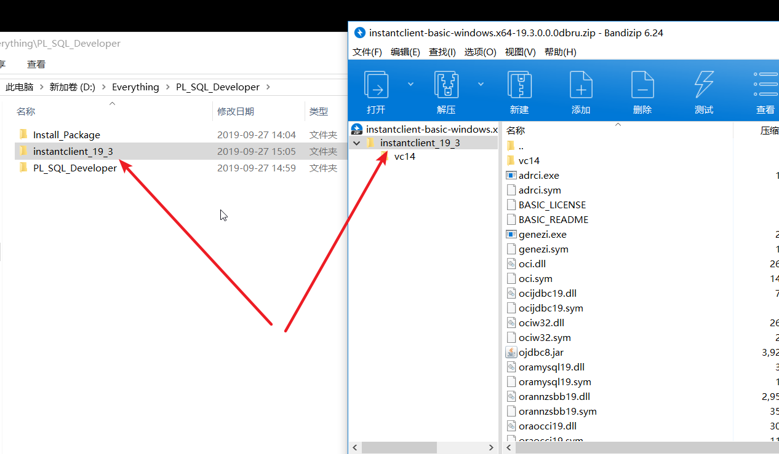Open the 查看 ribbon tab in Explorer
This screenshot has height=454, width=779.
[x=36, y=64]
